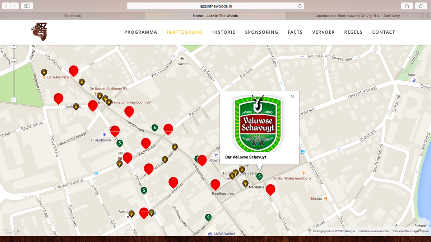Add a new tab with plus button
This screenshot has height=242, width=431.
pos(427,16)
